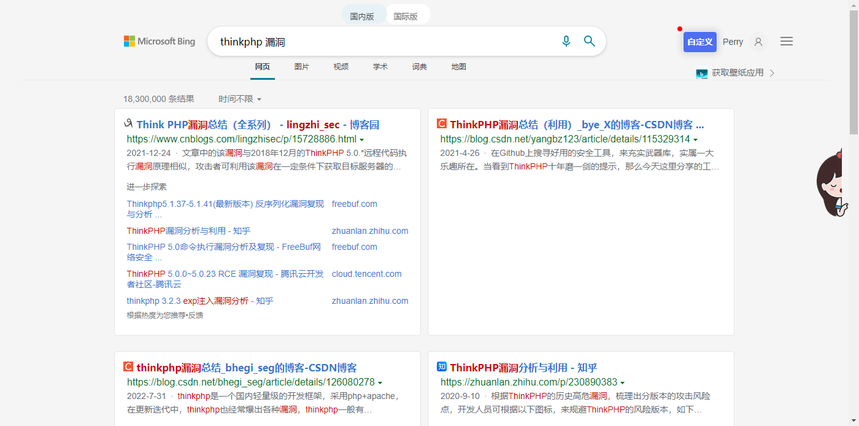
Task: Expand the yangbz123 CSDN URL dropdown arrow
Action: click(695, 140)
